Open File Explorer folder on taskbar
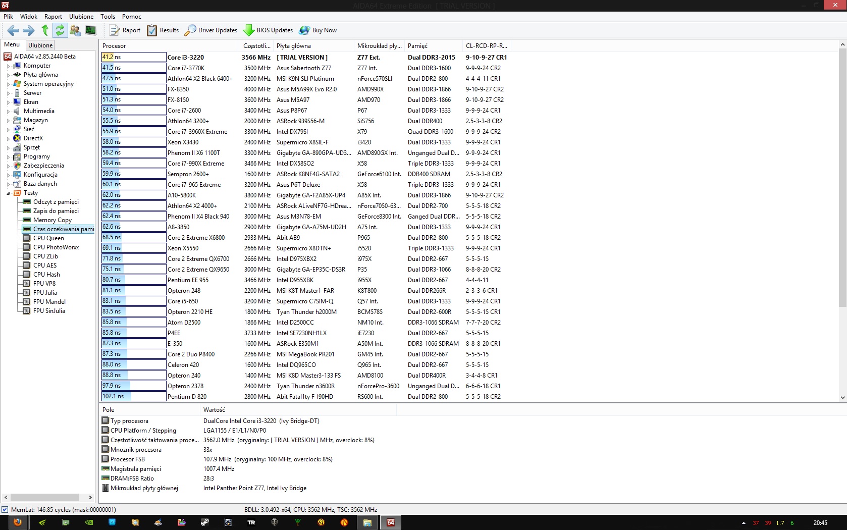The height and width of the screenshot is (530, 847). (x=367, y=522)
